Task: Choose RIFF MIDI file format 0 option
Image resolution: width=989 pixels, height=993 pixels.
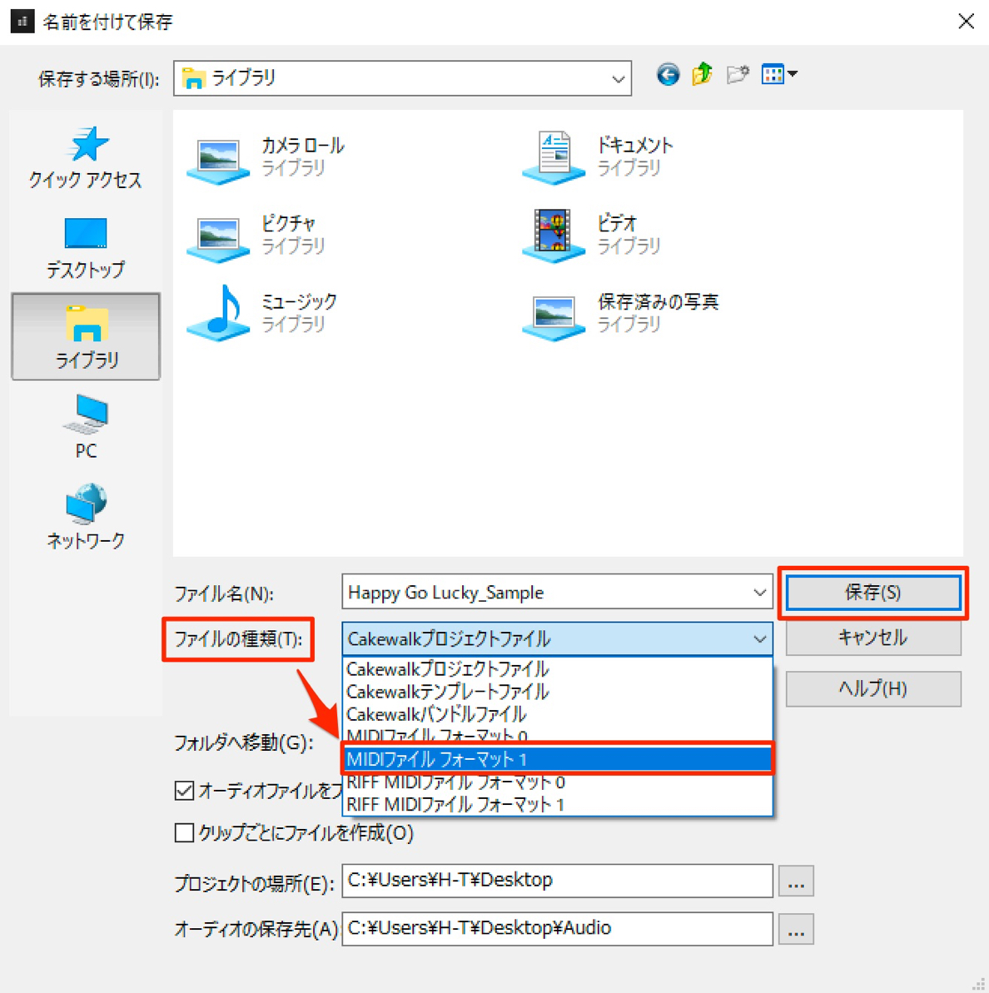Action: [558, 782]
